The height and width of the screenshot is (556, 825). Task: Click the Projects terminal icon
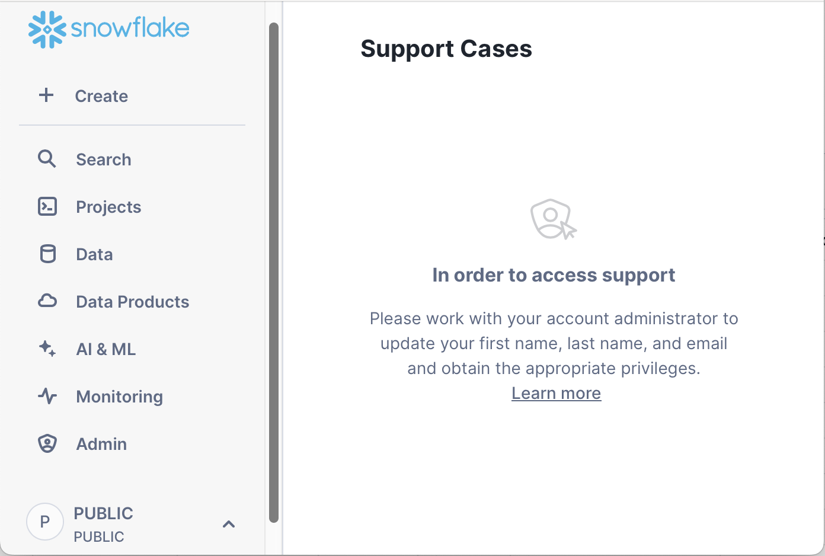click(47, 206)
